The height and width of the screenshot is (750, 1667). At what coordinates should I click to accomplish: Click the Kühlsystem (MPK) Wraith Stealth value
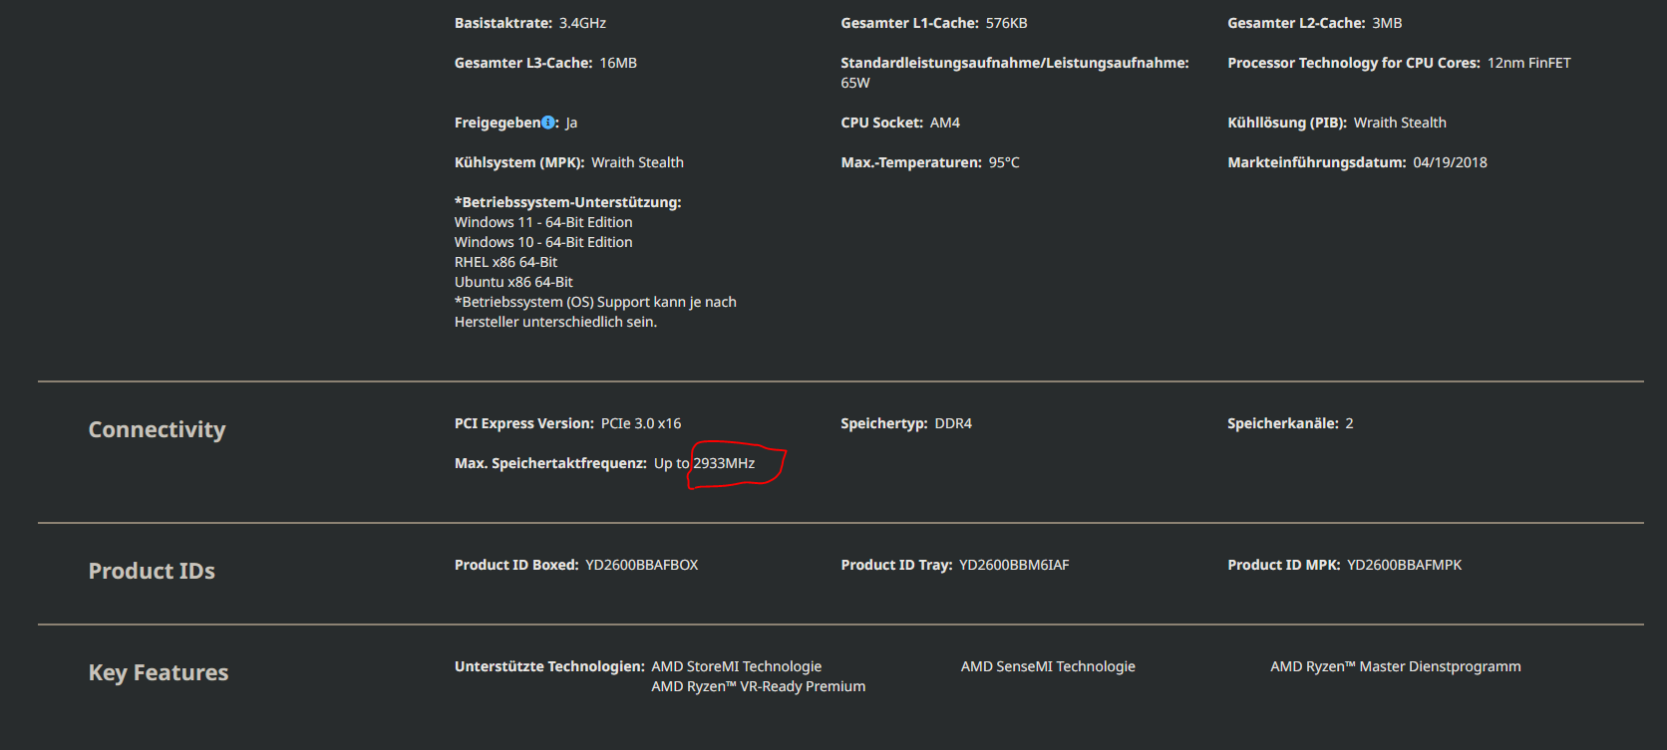(x=637, y=162)
